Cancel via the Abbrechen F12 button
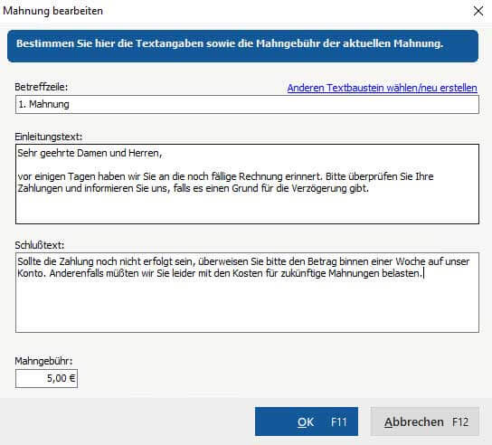The height and width of the screenshot is (445, 492). click(425, 421)
